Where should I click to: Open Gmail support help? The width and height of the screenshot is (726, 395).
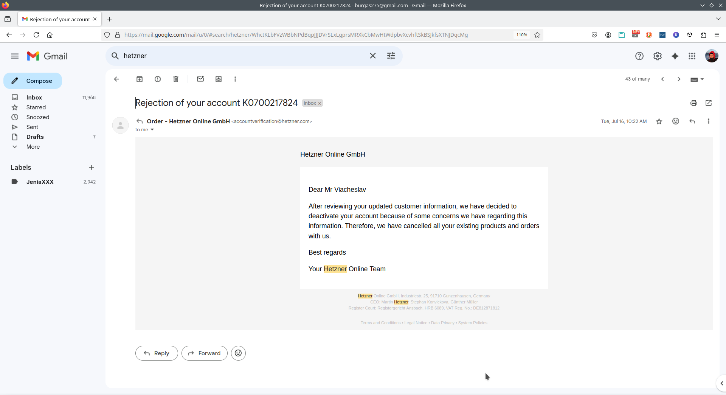tap(639, 56)
